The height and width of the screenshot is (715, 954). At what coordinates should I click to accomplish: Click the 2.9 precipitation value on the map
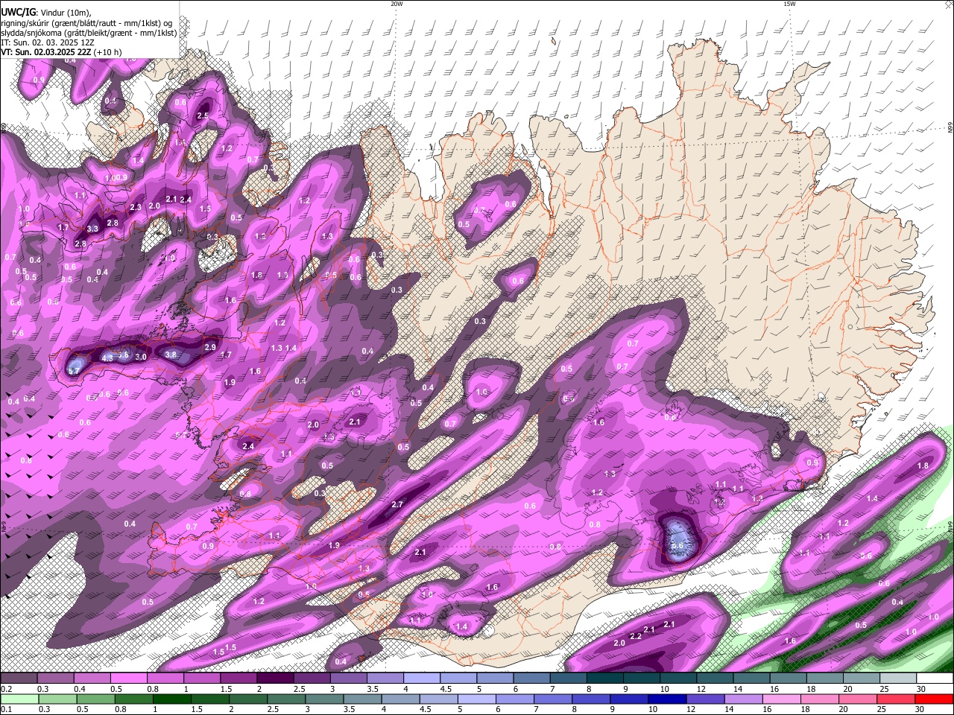coord(210,347)
